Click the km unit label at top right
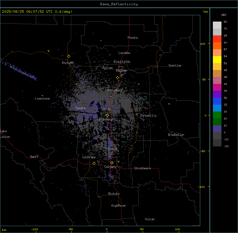 206,12
